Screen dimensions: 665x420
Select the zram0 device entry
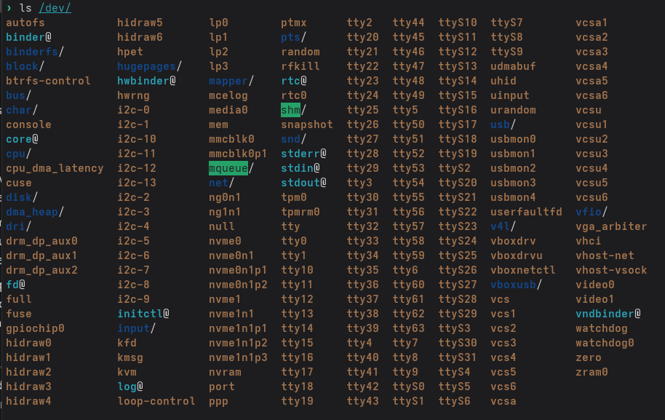[x=592, y=372]
